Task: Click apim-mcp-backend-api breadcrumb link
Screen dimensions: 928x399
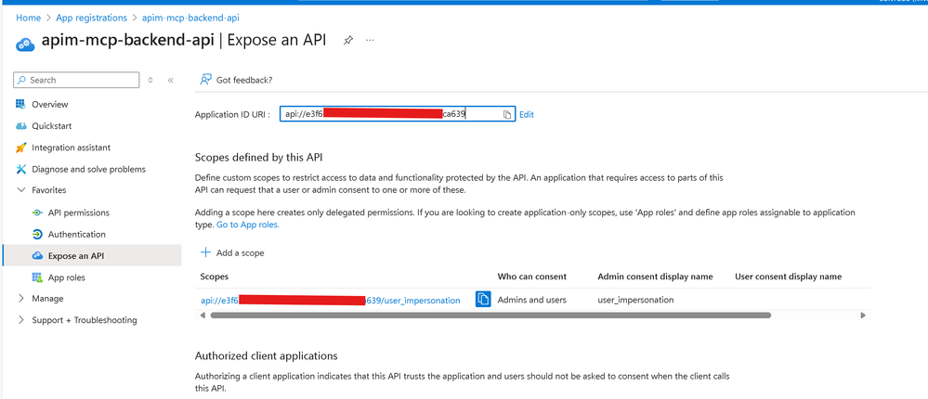Action: (190, 18)
